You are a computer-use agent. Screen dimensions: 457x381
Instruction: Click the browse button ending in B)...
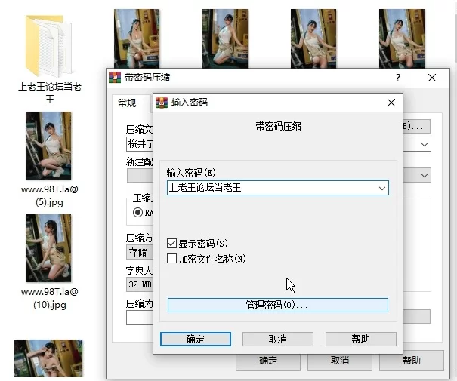(416, 126)
